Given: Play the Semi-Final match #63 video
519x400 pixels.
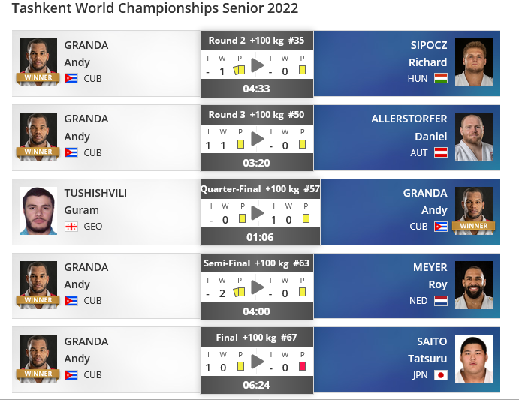Looking at the screenshot, I should [257, 287].
